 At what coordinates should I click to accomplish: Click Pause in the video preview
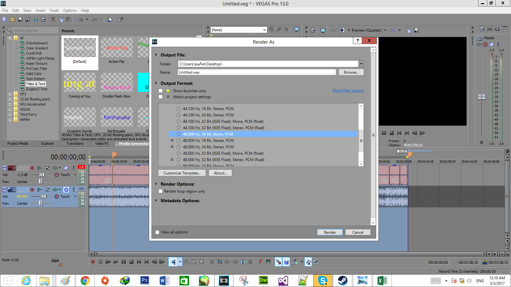(x=384, y=133)
